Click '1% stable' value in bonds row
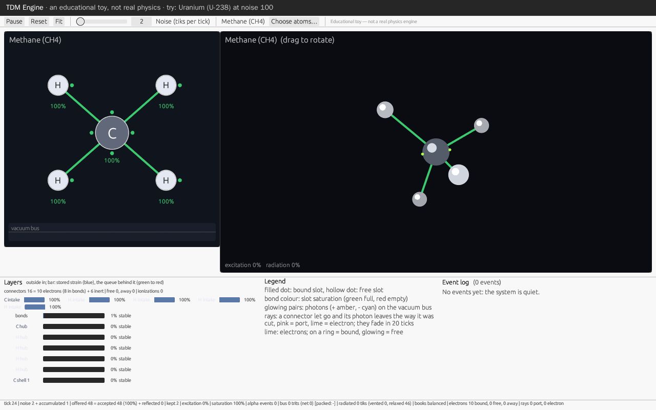656x410 pixels. click(x=121, y=316)
